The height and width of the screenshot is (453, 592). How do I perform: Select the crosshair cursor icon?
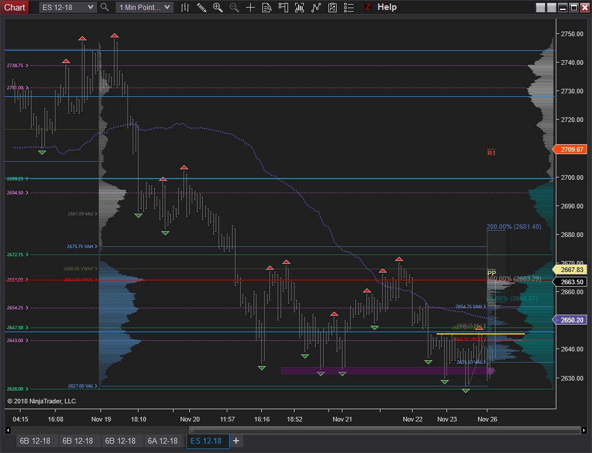pyautogui.click(x=250, y=7)
